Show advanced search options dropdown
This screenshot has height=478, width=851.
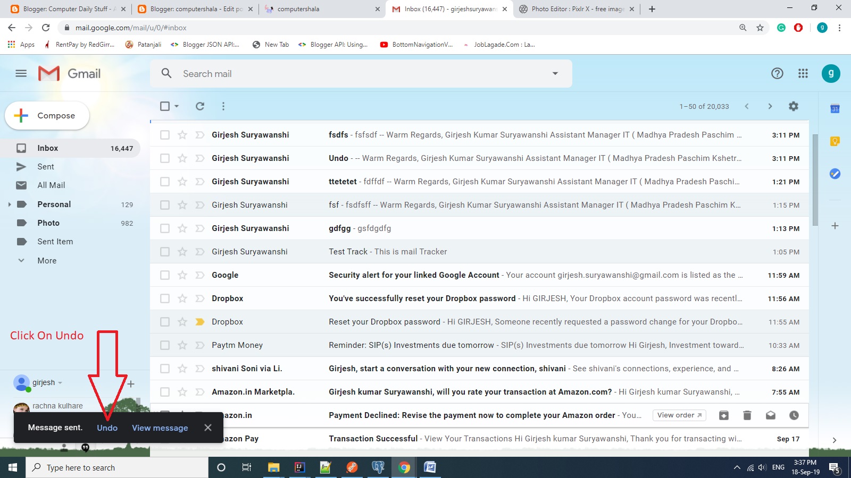[x=555, y=73]
